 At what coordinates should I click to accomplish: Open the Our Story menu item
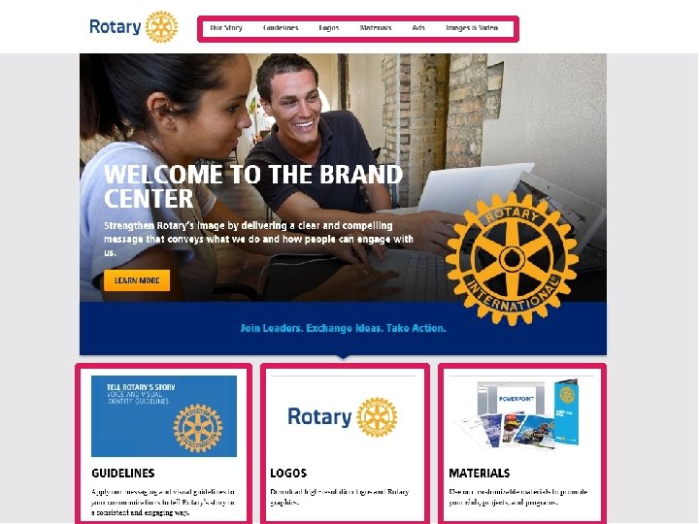click(x=226, y=27)
